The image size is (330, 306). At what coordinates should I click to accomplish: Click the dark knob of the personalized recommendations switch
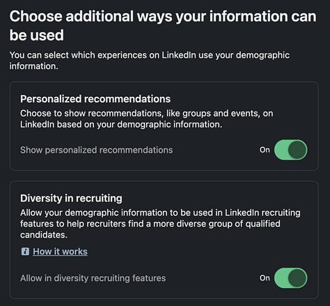click(297, 150)
